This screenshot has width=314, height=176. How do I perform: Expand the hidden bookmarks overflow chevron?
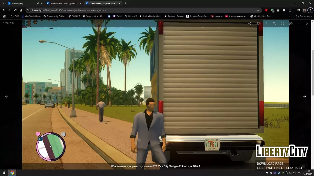point(289,16)
